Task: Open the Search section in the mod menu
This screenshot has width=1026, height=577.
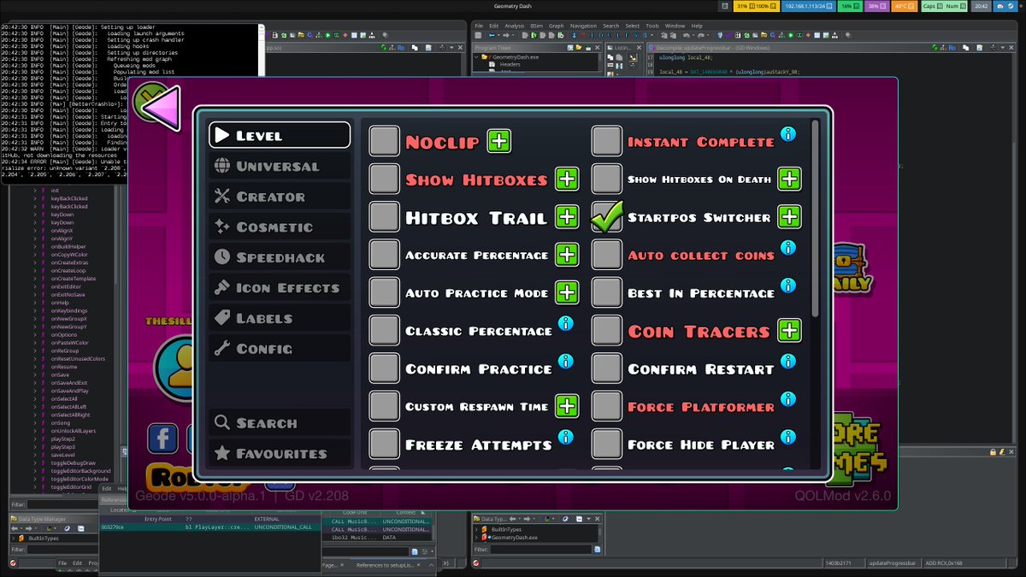Action: pyautogui.click(x=280, y=422)
